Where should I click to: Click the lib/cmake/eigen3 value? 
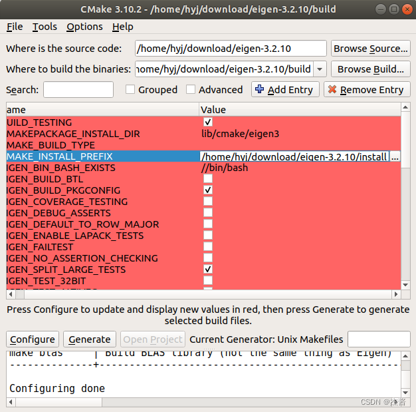point(240,134)
